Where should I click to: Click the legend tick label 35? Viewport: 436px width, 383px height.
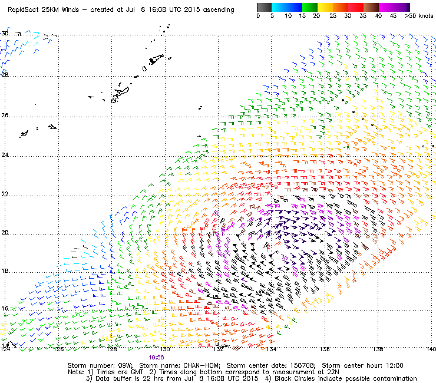click(x=363, y=16)
